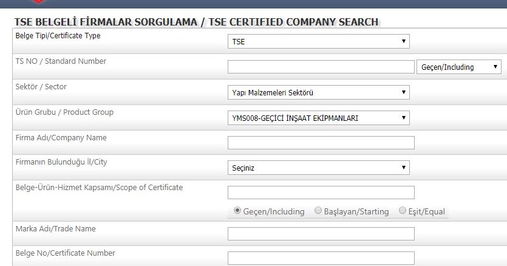Click the TSE Certified Company Search heading
Screen dimensions: 507x266
point(196,22)
